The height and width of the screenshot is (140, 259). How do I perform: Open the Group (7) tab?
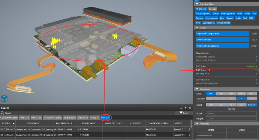coord(94,117)
